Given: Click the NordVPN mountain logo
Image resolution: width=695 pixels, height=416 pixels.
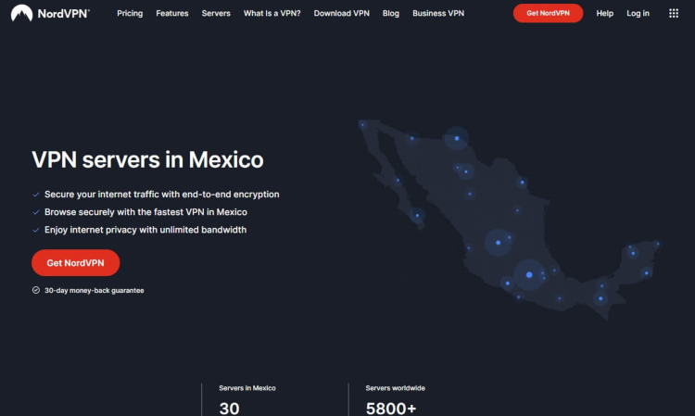Looking at the screenshot, I should pos(21,13).
